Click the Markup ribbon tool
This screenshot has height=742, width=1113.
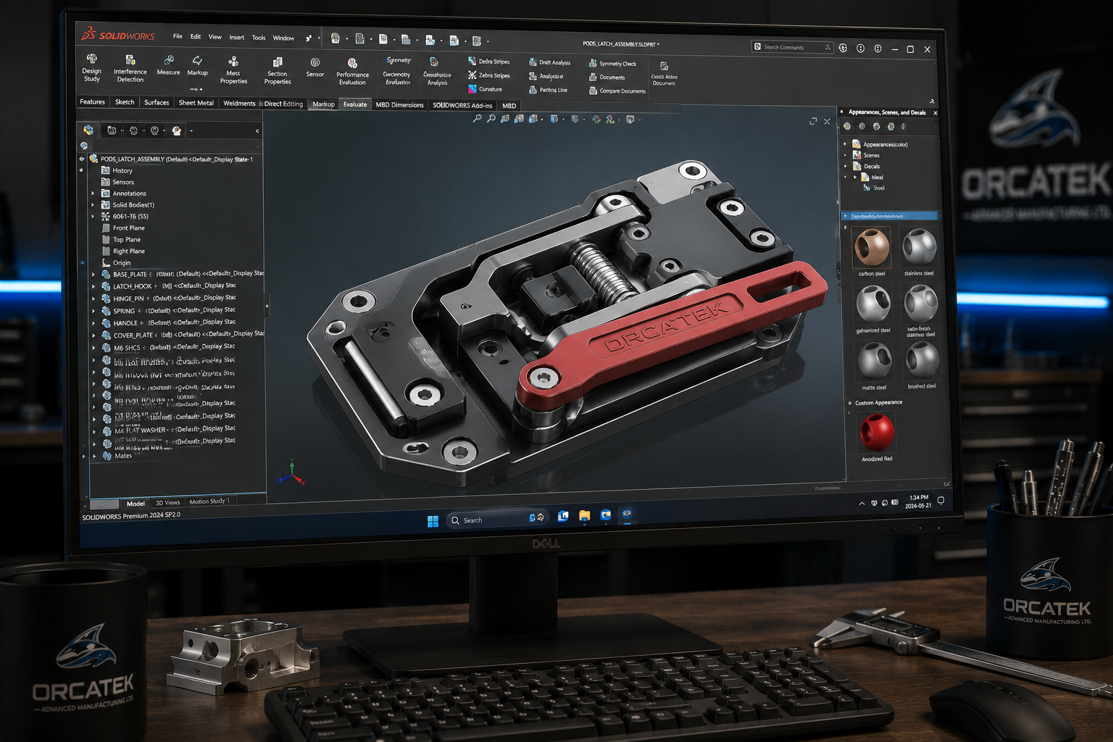pos(197,66)
